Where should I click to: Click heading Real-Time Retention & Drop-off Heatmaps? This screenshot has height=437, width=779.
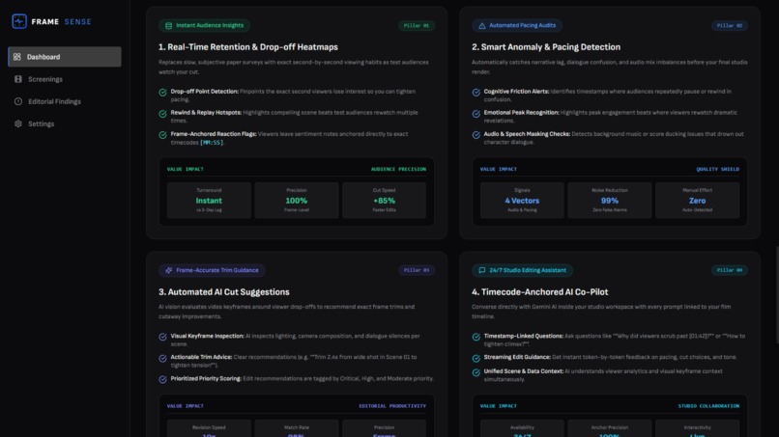point(248,47)
